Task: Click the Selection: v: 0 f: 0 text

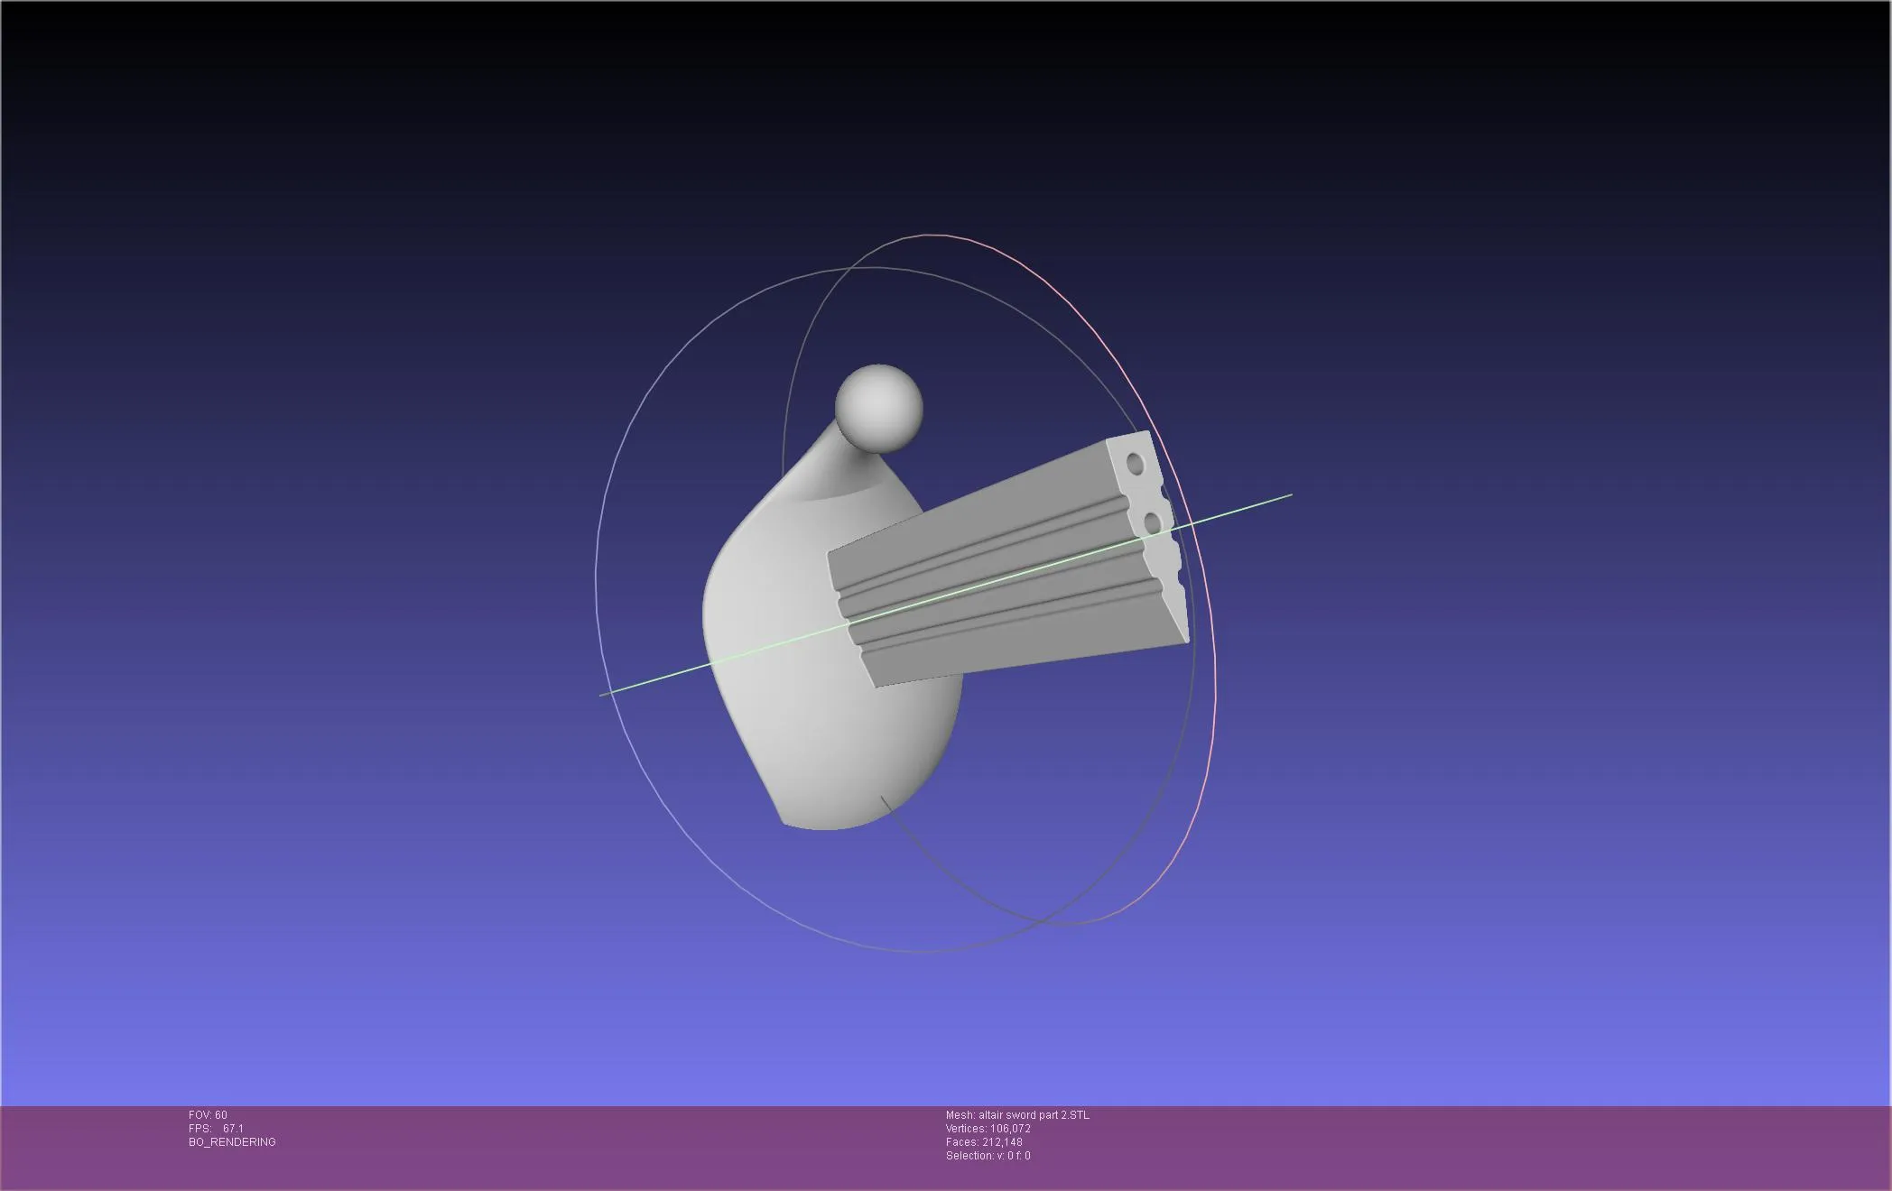Action: tap(988, 1156)
